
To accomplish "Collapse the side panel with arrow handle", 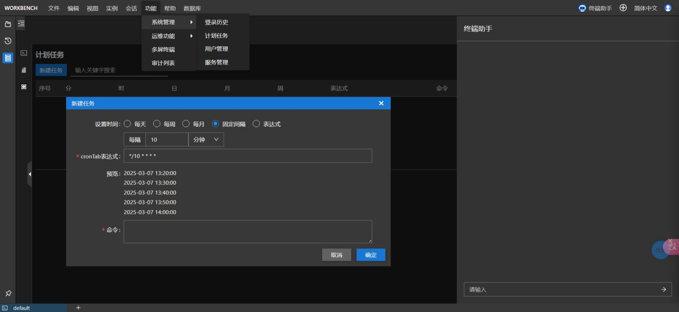I will pyautogui.click(x=30, y=174).
